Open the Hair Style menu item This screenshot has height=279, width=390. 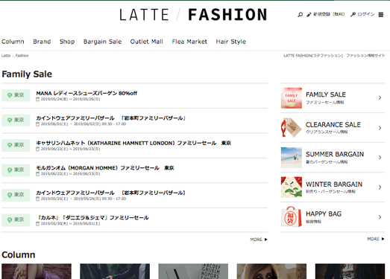coord(231,42)
